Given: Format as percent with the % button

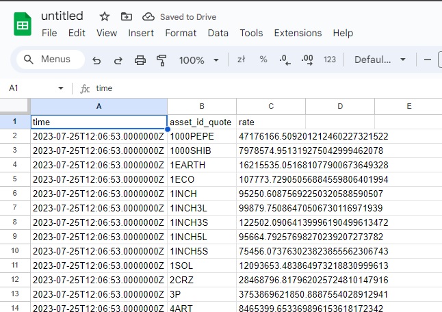Looking at the screenshot, I should coord(263,60).
